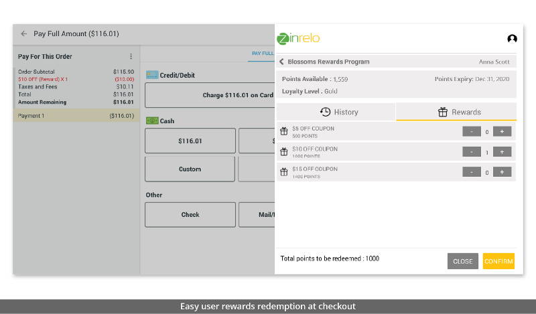The width and height of the screenshot is (536, 314).
Task: Increase $5 OFF COUPON quantity
Action: pyautogui.click(x=502, y=131)
